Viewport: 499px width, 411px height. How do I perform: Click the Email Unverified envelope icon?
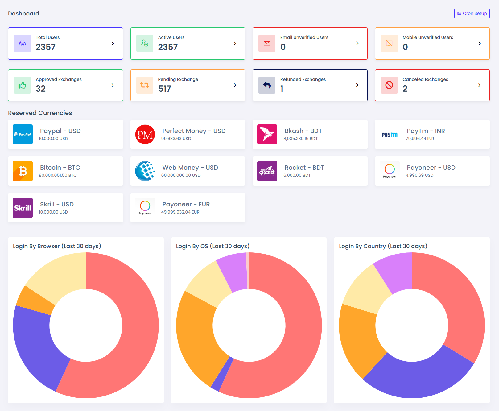(x=267, y=43)
